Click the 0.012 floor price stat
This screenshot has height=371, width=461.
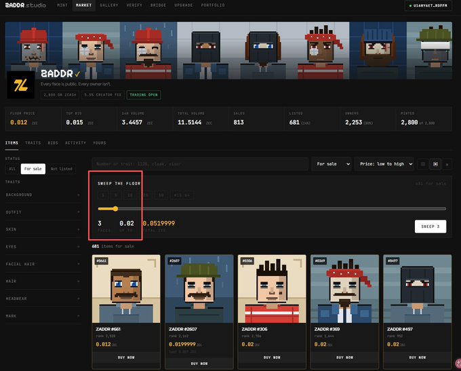(19, 122)
